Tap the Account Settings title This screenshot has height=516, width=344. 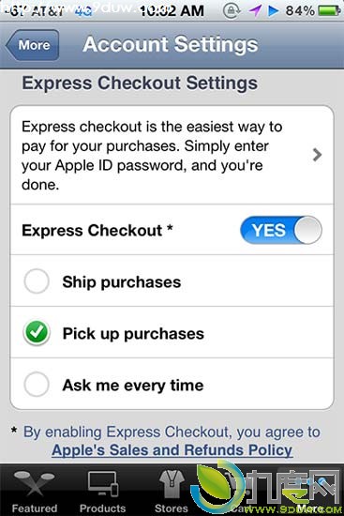[x=171, y=44]
